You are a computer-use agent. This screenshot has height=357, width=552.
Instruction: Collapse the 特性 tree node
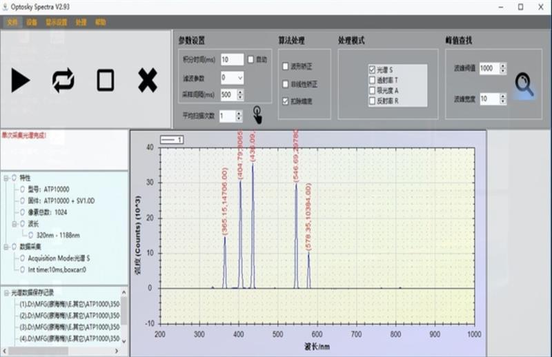[x=6, y=178]
